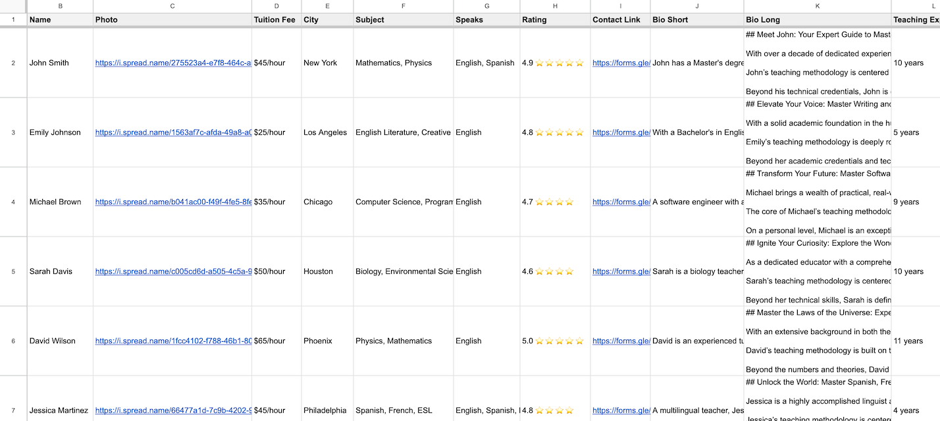Open John Smith's forms.gle contact link
This screenshot has width=940, height=421.
(621, 63)
